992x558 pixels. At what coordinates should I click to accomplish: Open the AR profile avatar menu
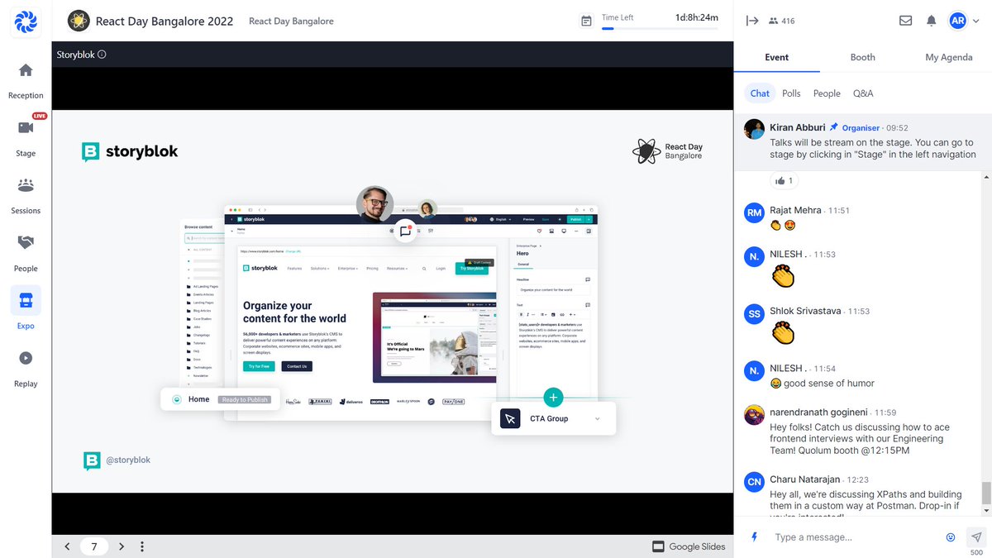tap(958, 21)
